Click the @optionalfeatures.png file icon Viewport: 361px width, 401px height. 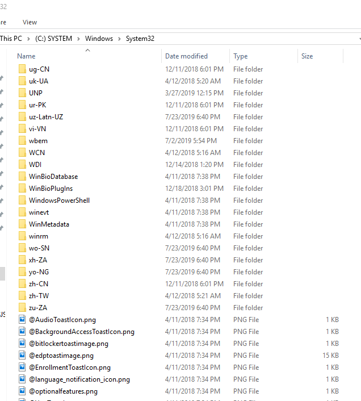tap(22, 391)
